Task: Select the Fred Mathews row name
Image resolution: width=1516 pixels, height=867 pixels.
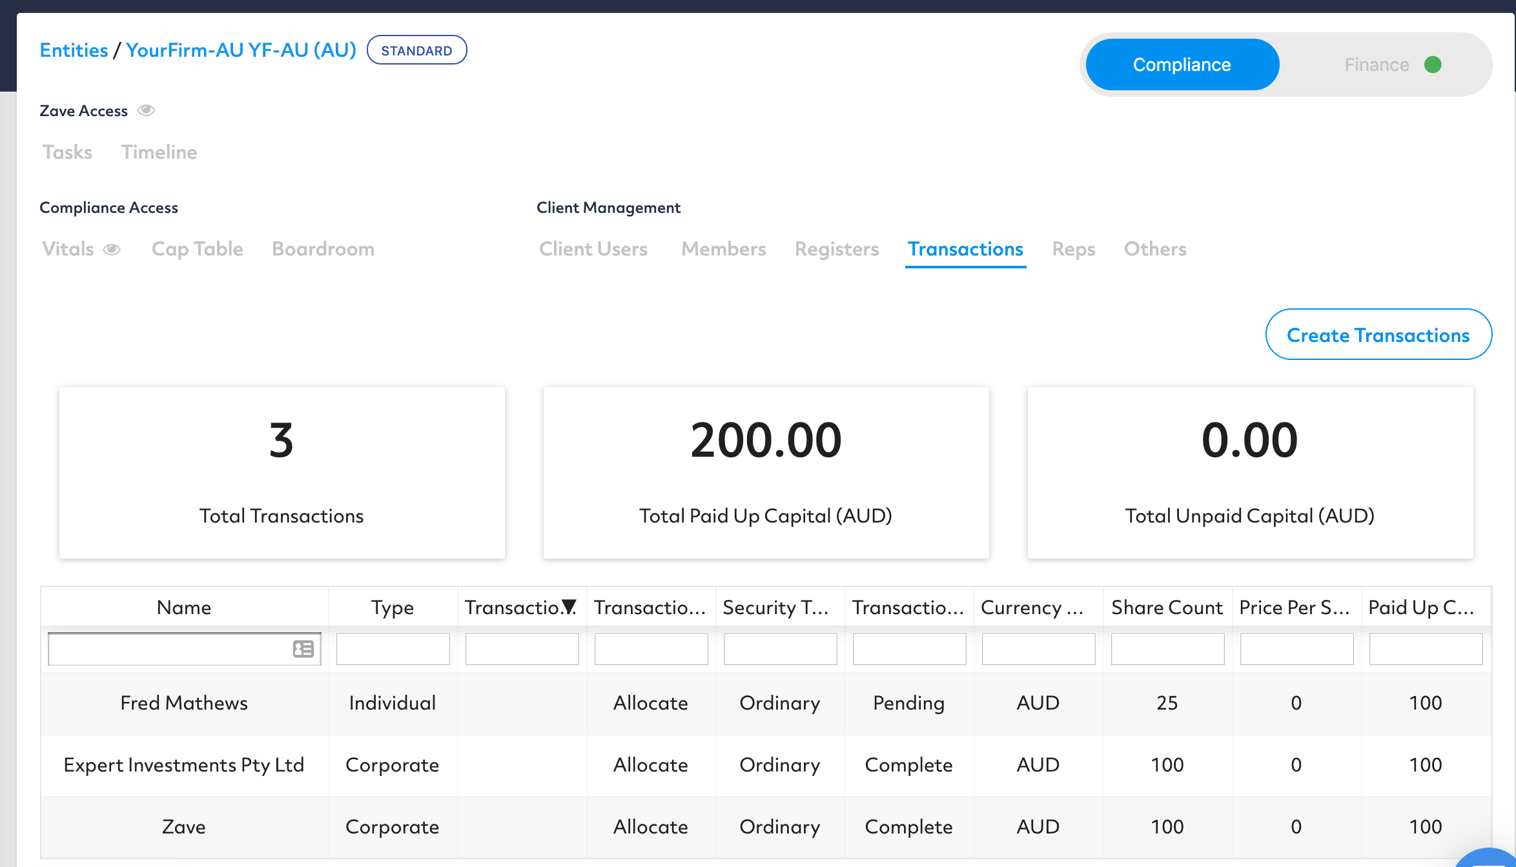Action: point(185,703)
